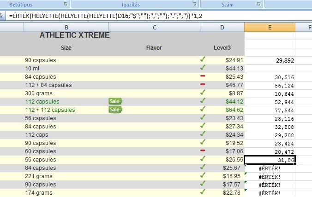Click the ATHLETIC XTREME title cell
The height and width of the screenshot is (197, 312).
point(75,35)
